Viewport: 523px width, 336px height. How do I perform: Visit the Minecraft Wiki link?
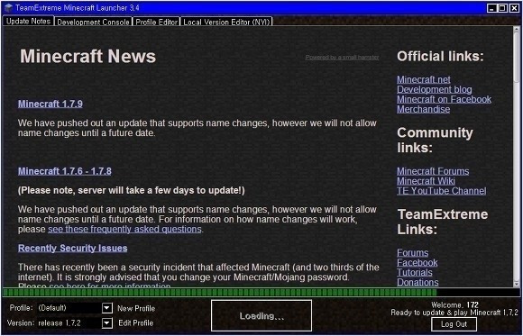point(426,181)
